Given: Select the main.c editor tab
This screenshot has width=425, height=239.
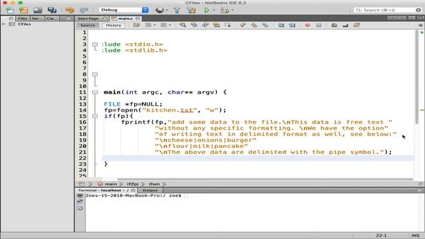Looking at the screenshot, I should [x=126, y=19].
